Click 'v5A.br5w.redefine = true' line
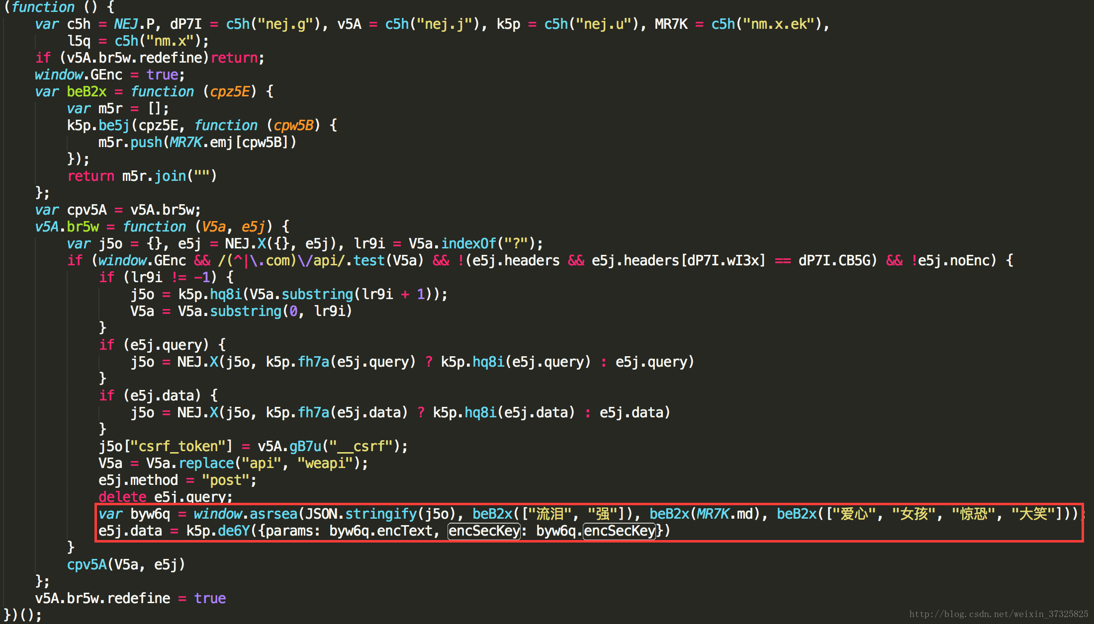Viewport: 1094px width, 624px height. point(130,599)
